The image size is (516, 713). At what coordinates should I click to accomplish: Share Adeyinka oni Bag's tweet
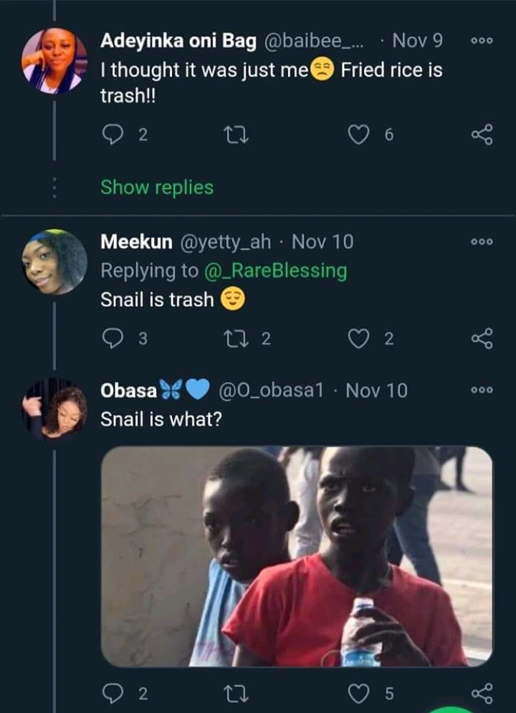pos(482,135)
